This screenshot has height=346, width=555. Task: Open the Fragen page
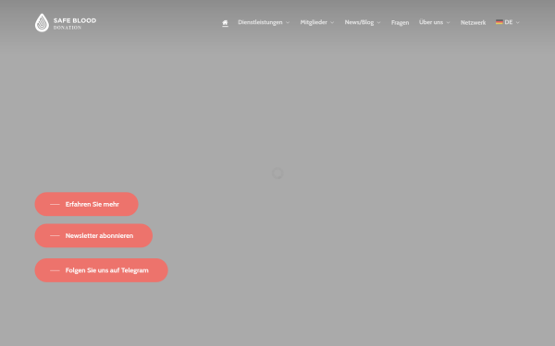click(x=400, y=22)
